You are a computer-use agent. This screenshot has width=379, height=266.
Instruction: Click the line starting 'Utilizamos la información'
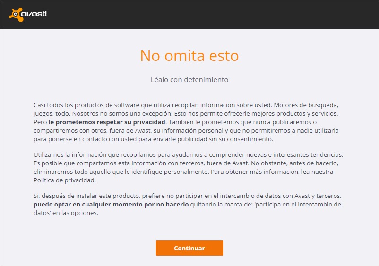point(188,154)
